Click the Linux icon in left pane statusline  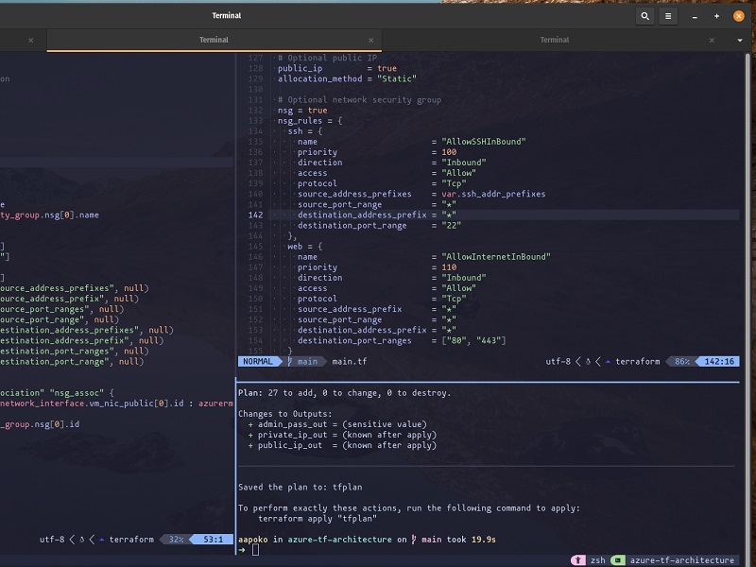pos(81,540)
